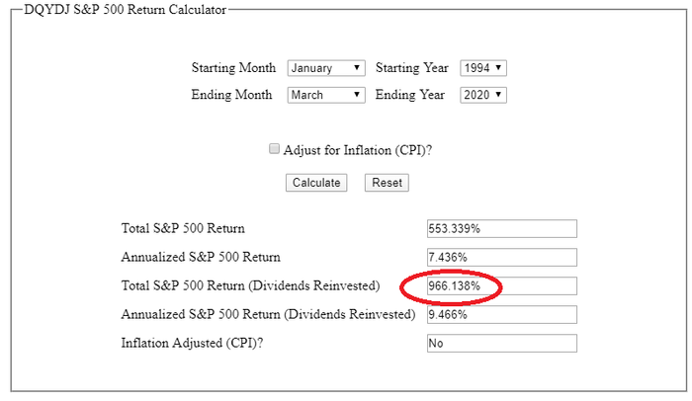Open the Starting Month dropdown
Viewport: 692px width, 401px height.
(326, 69)
